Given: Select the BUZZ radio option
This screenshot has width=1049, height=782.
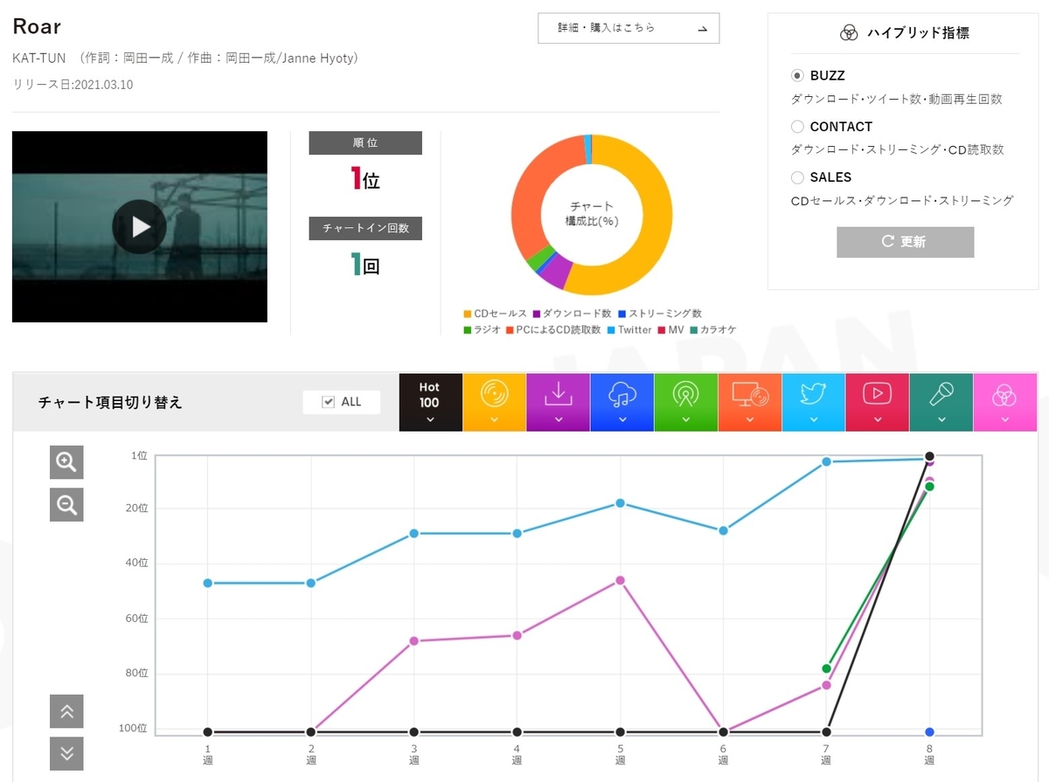Looking at the screenshot, I should (x=797, y=76).
